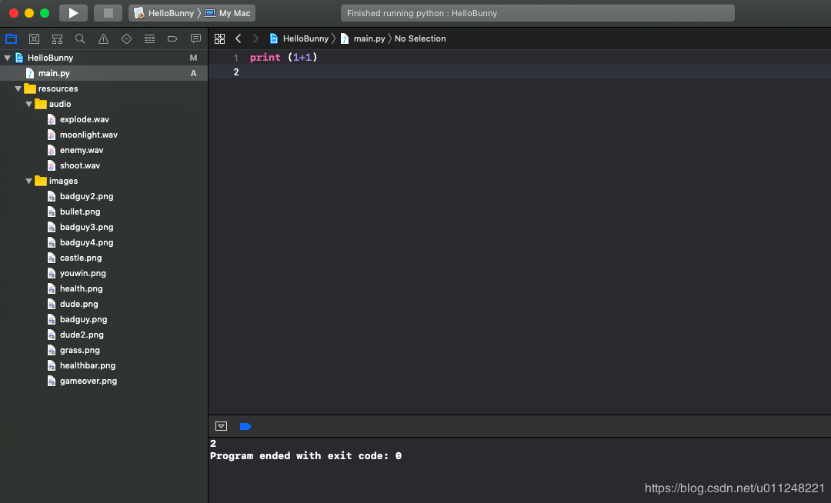Open the Issue navigator
This screenshot has height=503, width=831.
pyautogui.click(x=103, y=38)
